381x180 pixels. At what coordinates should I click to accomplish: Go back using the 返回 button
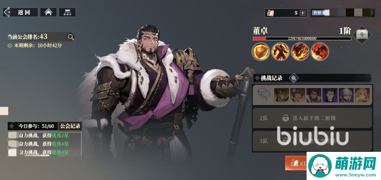tap(21, 12)
